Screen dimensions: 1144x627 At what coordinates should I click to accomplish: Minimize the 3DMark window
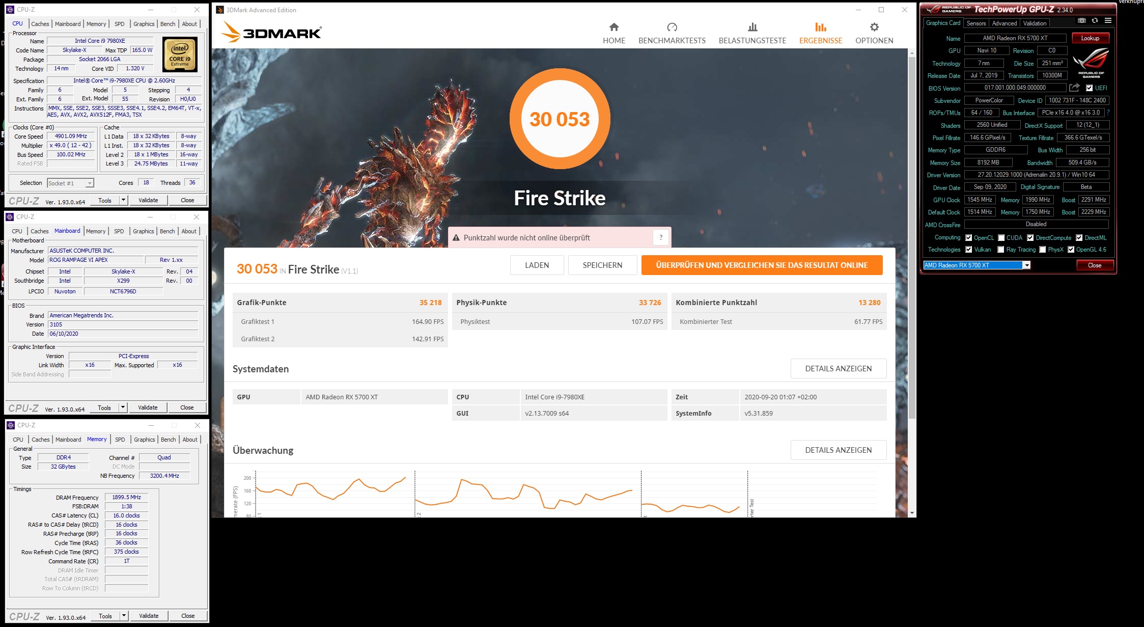click(858, 10)
